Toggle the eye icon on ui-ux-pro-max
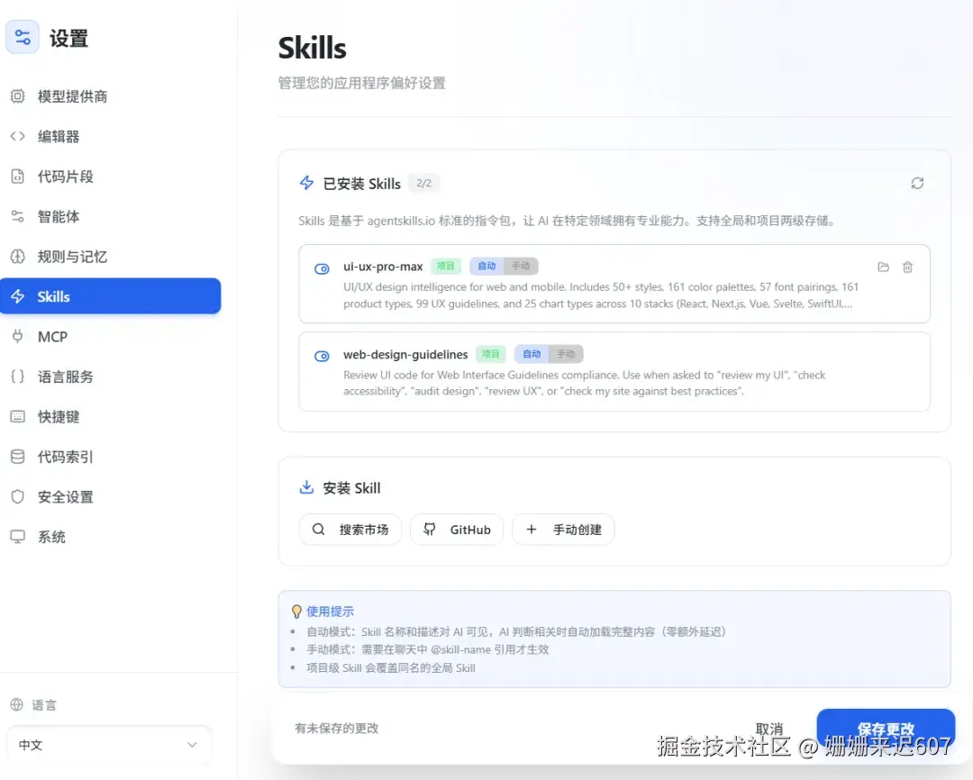 [x=322, y=267]
